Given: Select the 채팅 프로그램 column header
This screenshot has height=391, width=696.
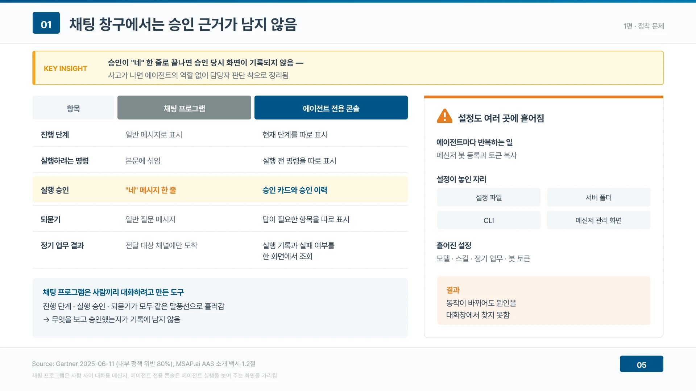Looking at the screenshot, I should click(184, 108).
